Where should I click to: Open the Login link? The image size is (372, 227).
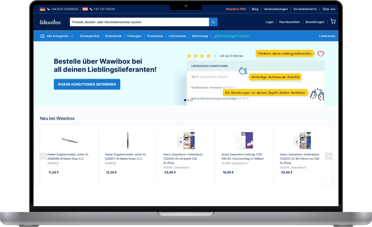click(269, 22)
